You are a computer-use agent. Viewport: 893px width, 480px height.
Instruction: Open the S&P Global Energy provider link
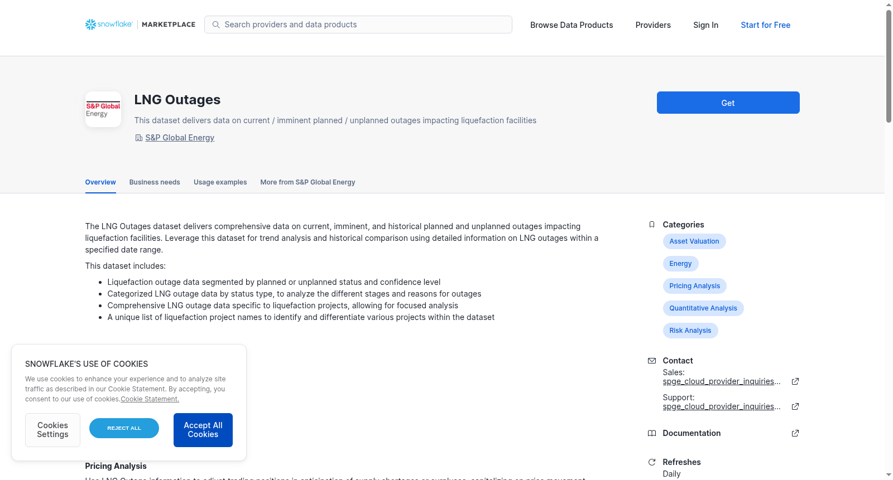(180, 138)
